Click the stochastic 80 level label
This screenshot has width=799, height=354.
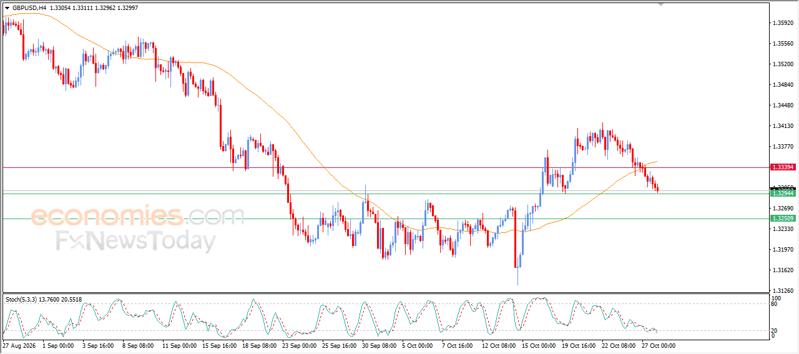point(775,305)
